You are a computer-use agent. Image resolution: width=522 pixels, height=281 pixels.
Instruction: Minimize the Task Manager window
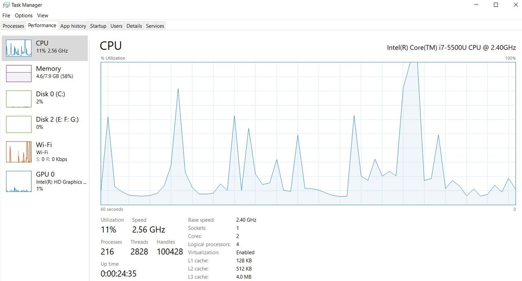[x=477, y=5]
